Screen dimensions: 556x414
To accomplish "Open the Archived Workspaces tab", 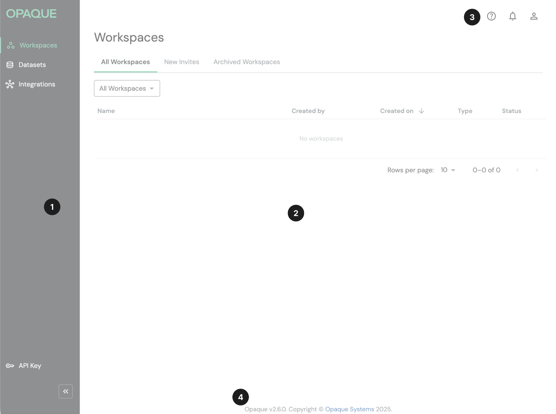I will pyautogui.click(x=247, y=62).
